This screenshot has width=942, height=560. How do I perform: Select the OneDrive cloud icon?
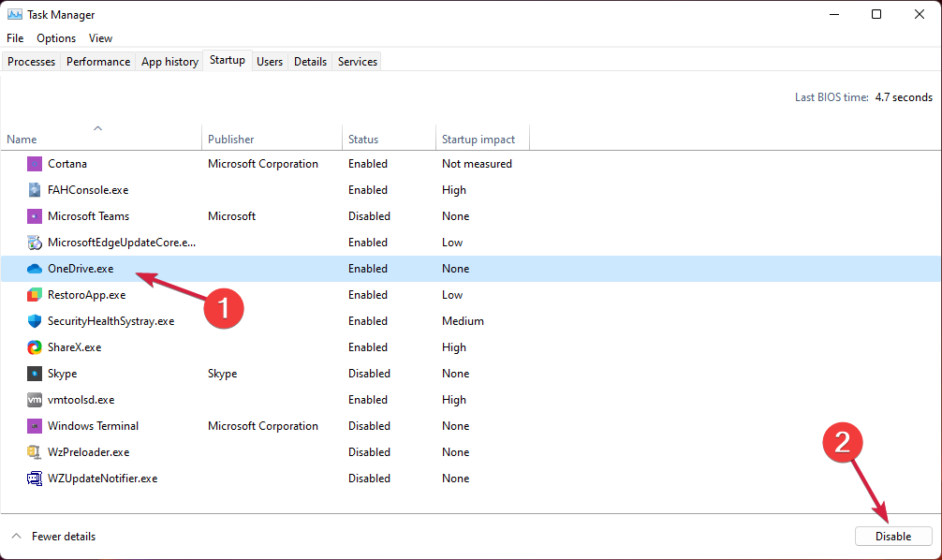pos(35,269)
